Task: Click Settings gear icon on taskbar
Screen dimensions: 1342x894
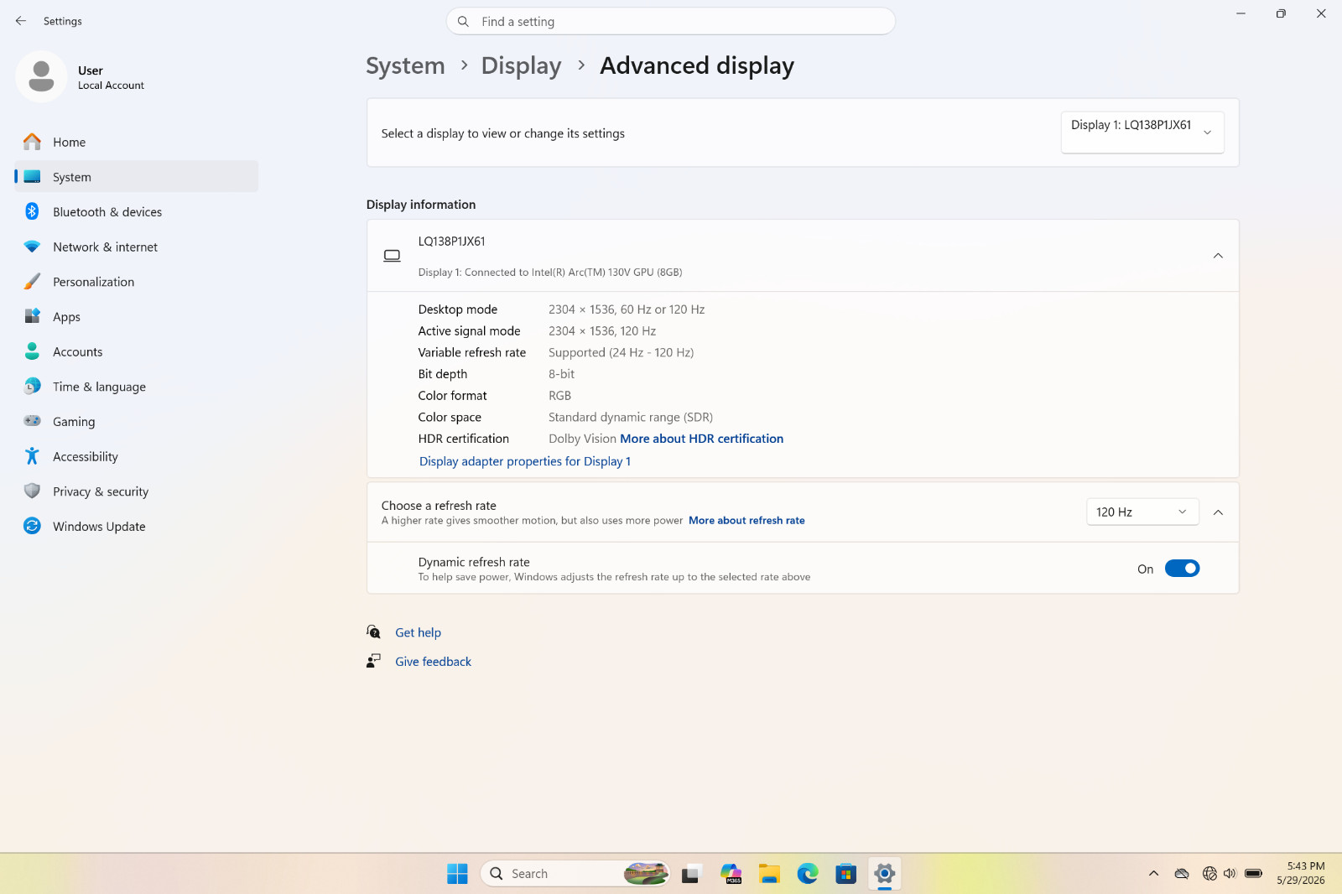Action: (x=885, y=874)
